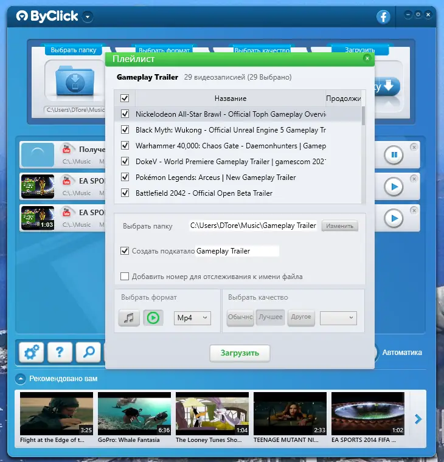Collapse the Рекомендовано вам section
This screenshot has height=462, width=444.
click(x=20, y=379)
